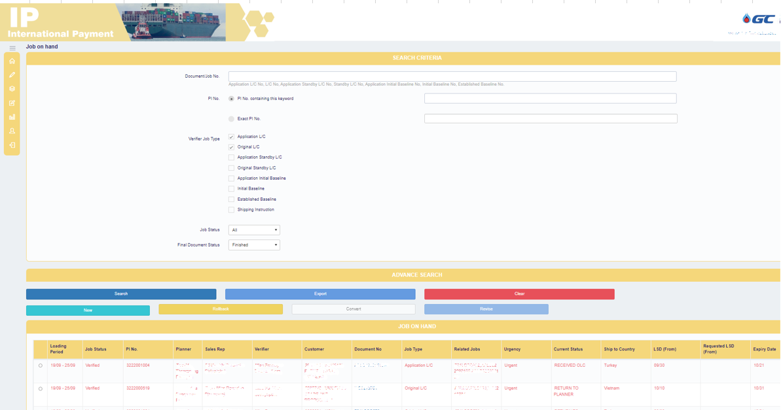Open the Job Status dropdown
This screenshot has width=783, height=410.
(x=254, y=230)
